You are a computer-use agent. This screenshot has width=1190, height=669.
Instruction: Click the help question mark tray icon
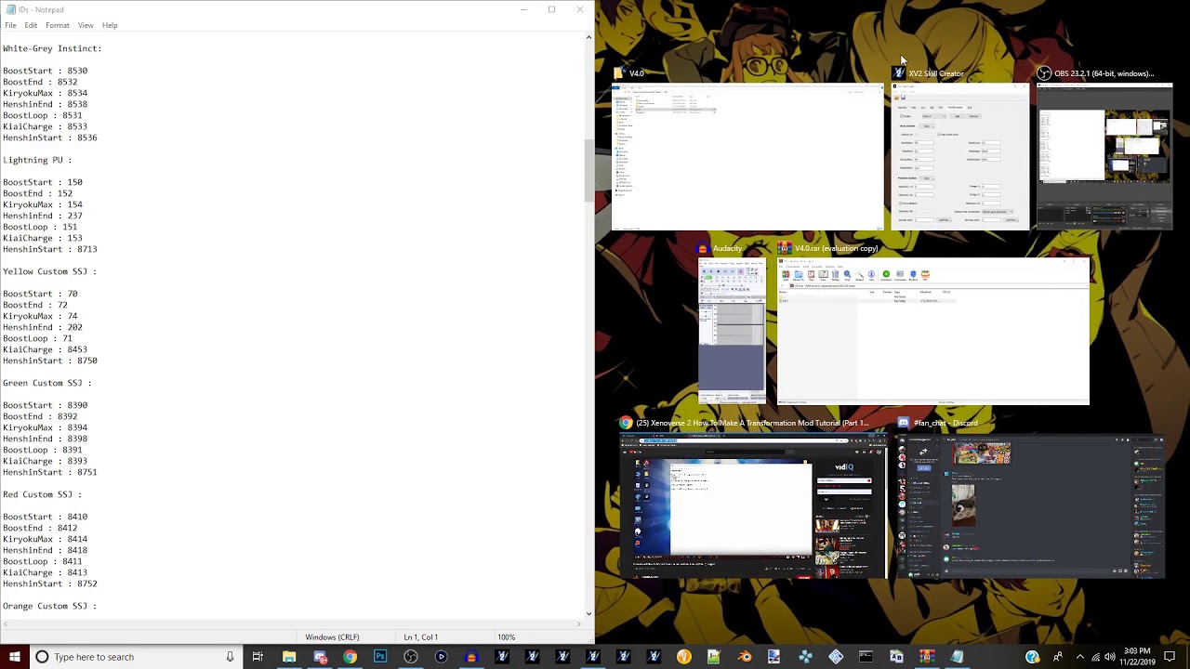point(1032,657)
